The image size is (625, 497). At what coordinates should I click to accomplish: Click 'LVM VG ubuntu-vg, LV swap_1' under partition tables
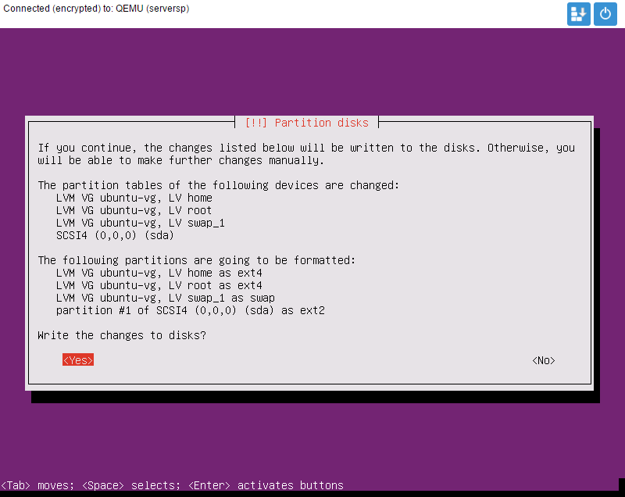pos(140,223)
